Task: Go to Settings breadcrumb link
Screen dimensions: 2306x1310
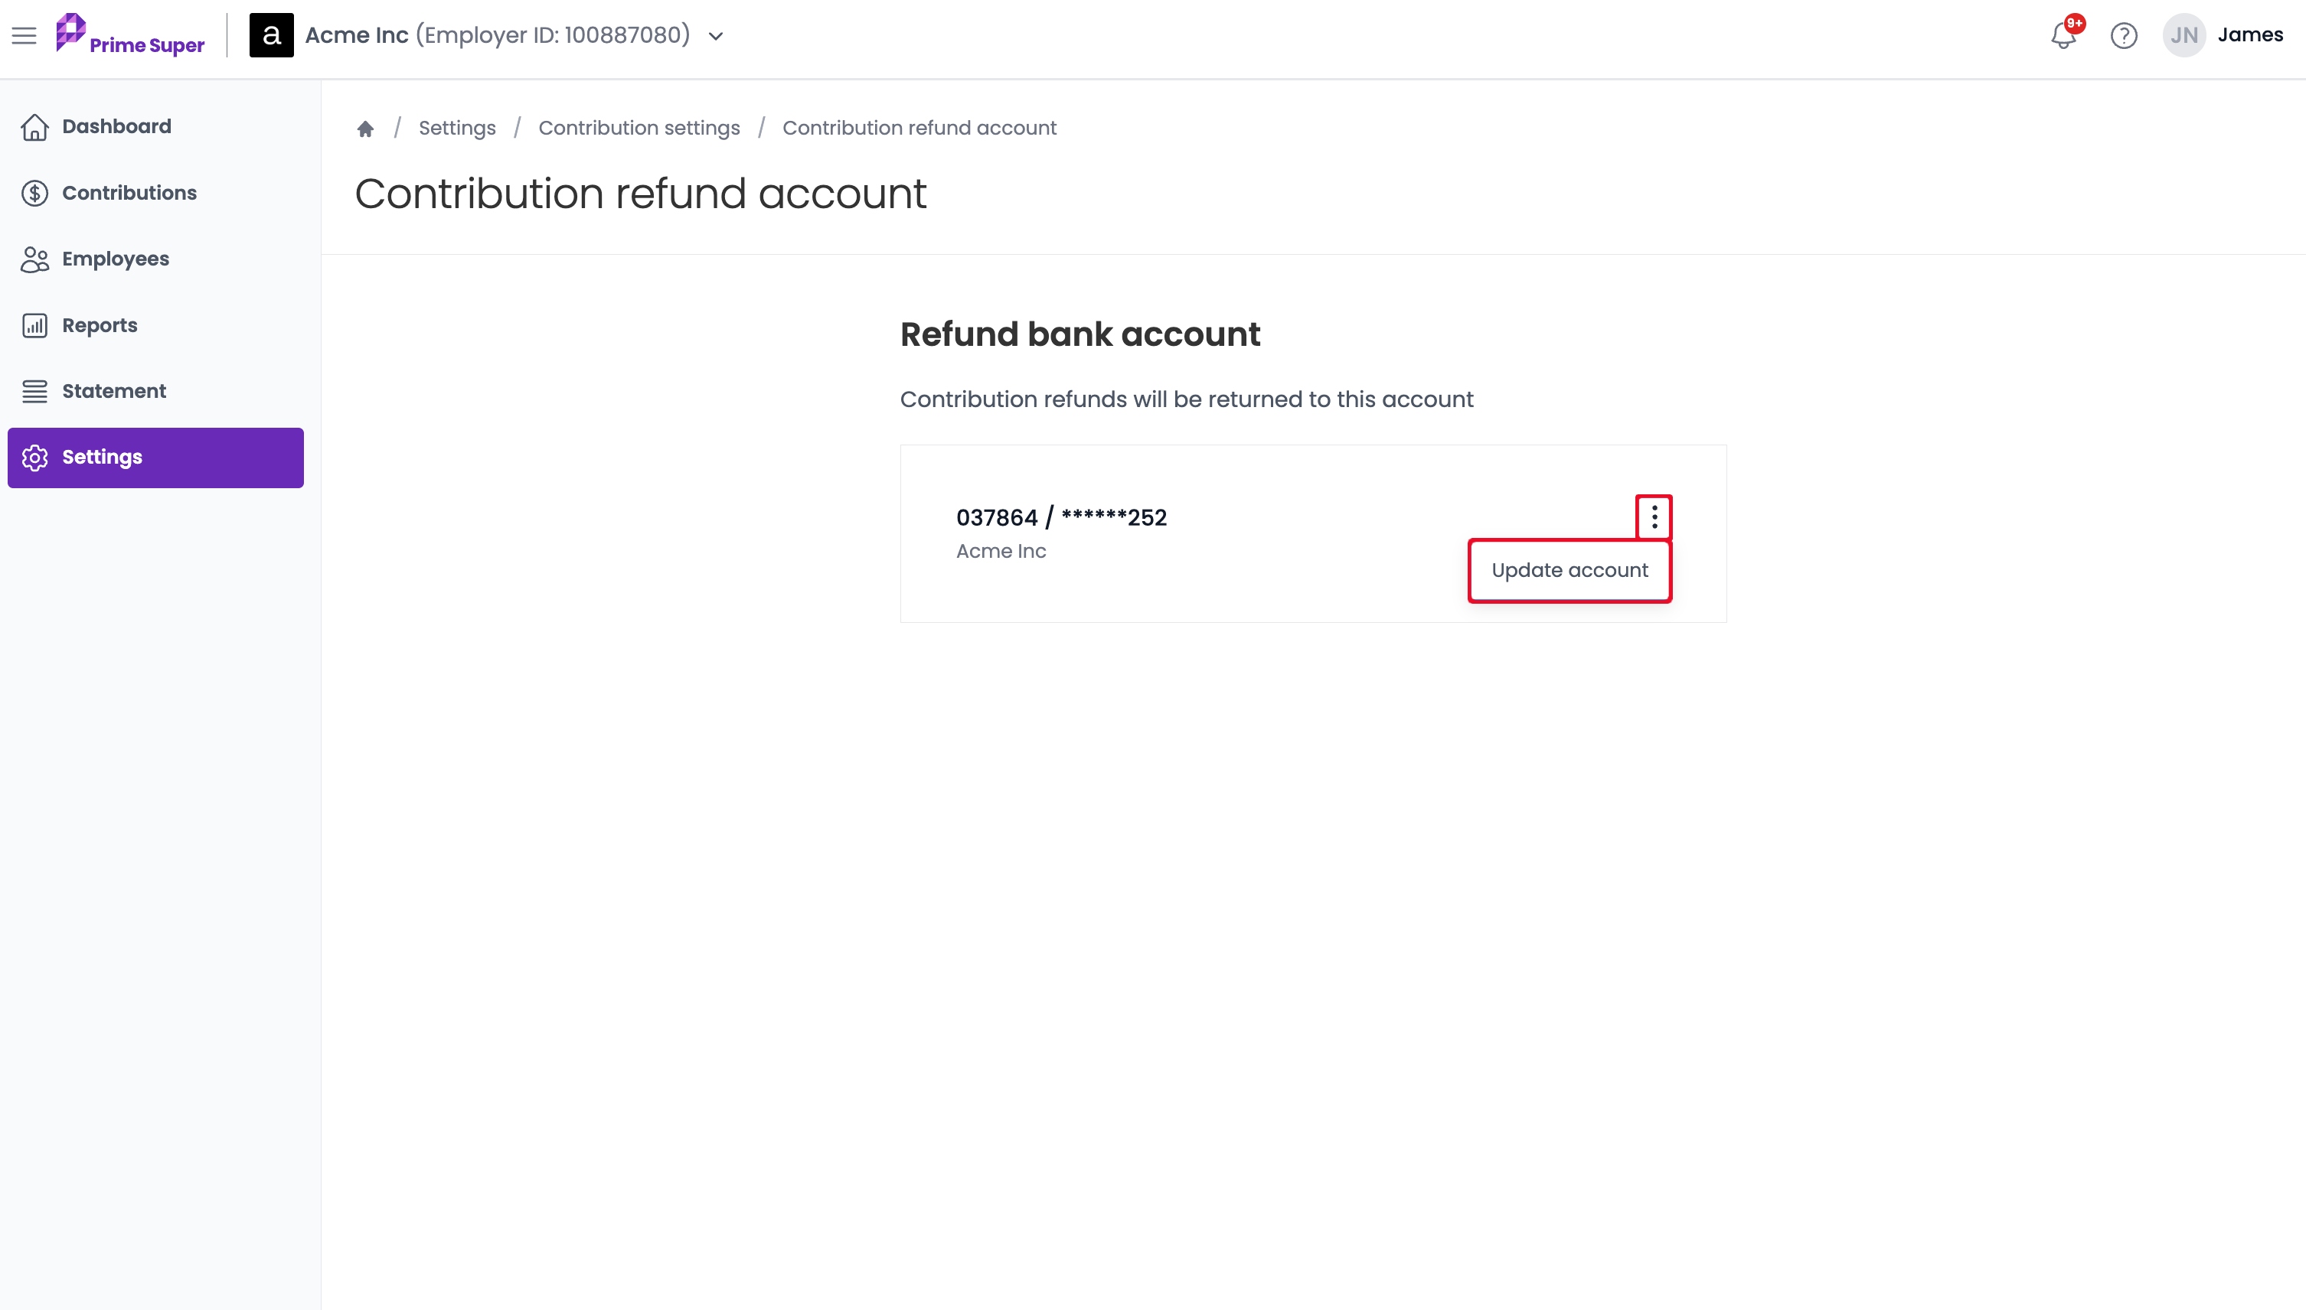Action: click(457, 128)
